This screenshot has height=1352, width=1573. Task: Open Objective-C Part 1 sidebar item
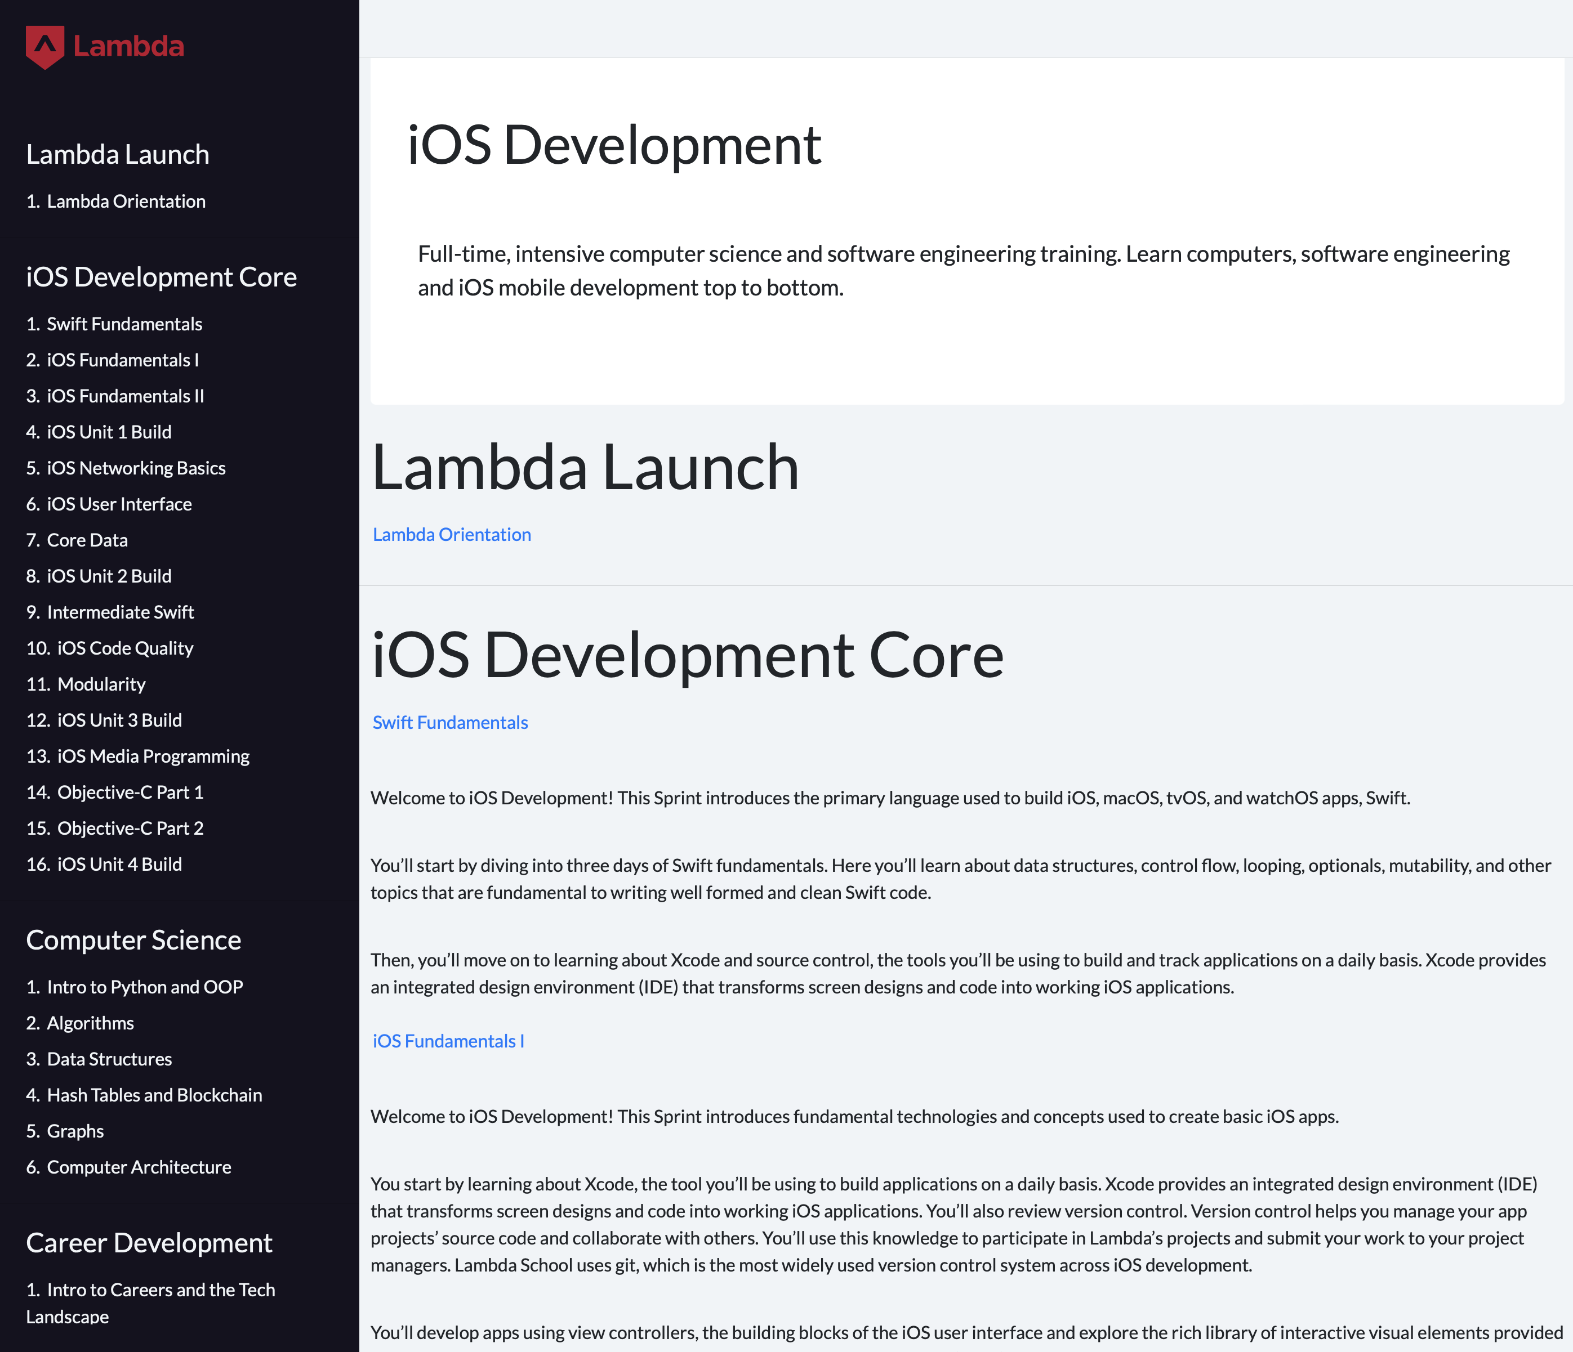coord(130,792)
